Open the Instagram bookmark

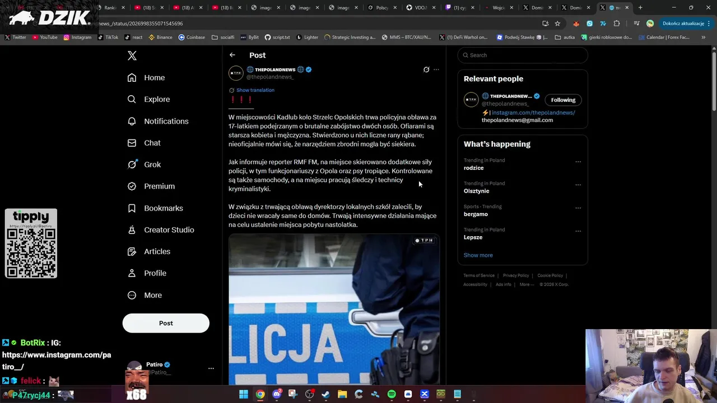(x=77, y=38)
